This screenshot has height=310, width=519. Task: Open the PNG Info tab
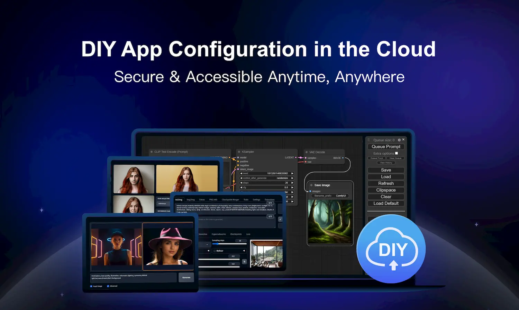(x=213, y=200)
